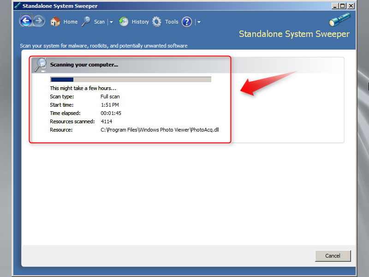This screenshot has height=277, width=369.
Task: Select the Scan menu item
Action: [99, 21]
